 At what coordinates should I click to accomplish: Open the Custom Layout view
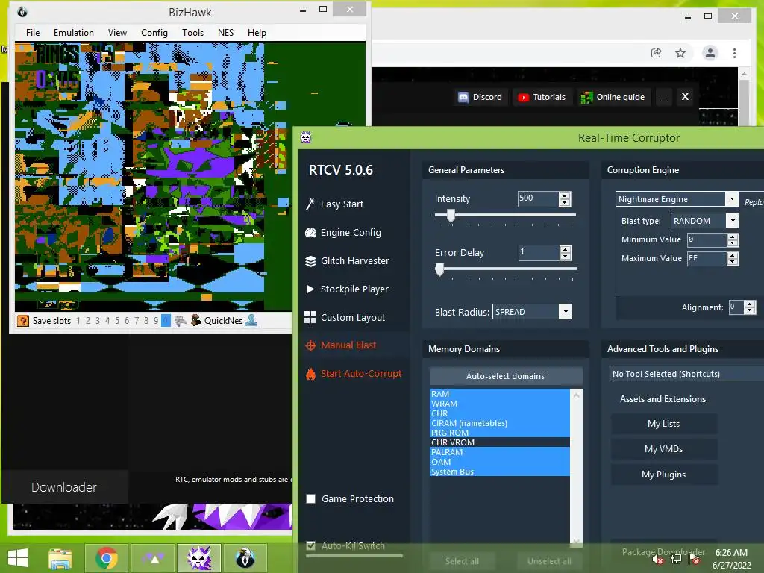coord(345,317)
